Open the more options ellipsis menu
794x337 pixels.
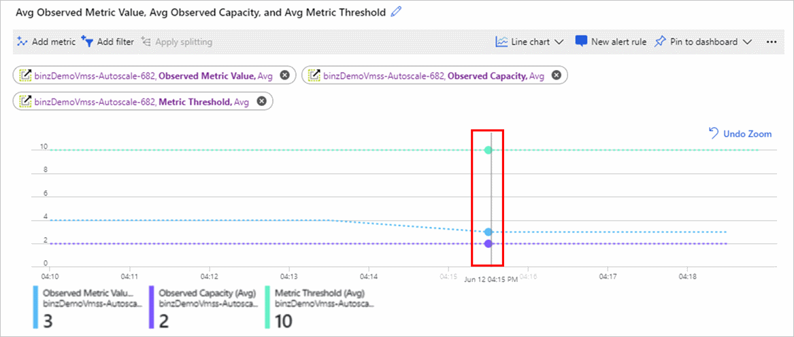click(772, 42)
